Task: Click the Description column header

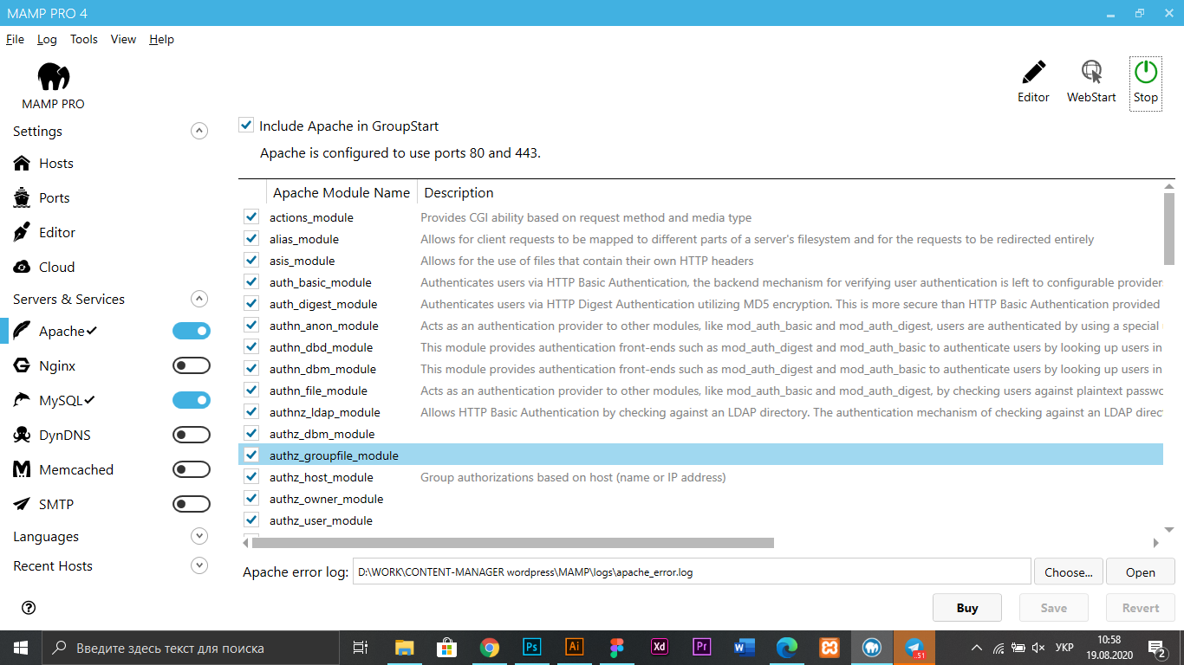Action: (459, 192)
